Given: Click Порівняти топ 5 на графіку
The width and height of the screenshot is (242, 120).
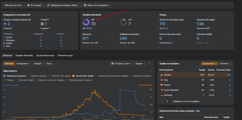Looking at the screenshot, I should [x=186, y=102].
